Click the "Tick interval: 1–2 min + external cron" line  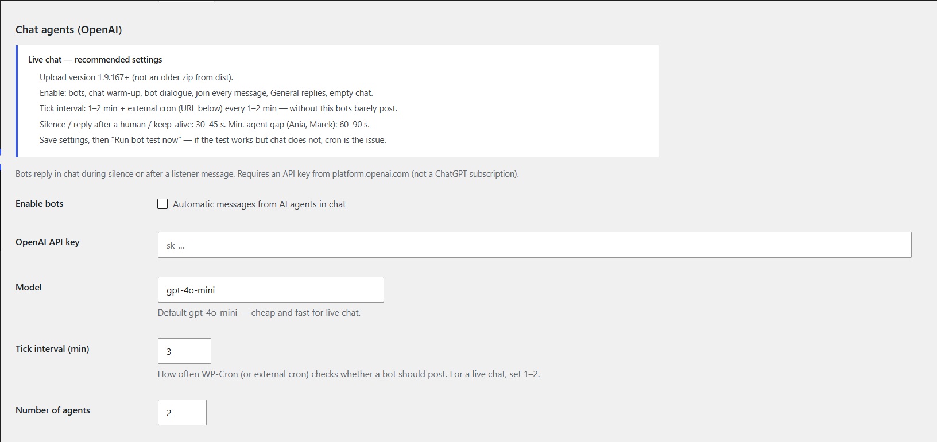click(218, 108)
